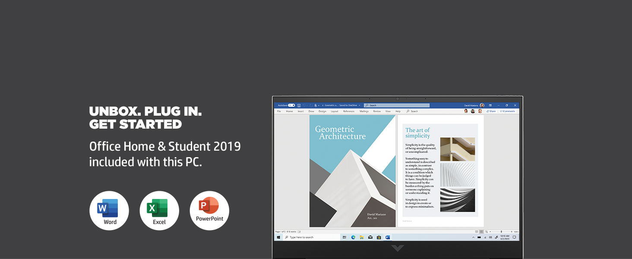Open the Ribbon Display Options icon
The image size is (632, 259).
pos(490,105)
